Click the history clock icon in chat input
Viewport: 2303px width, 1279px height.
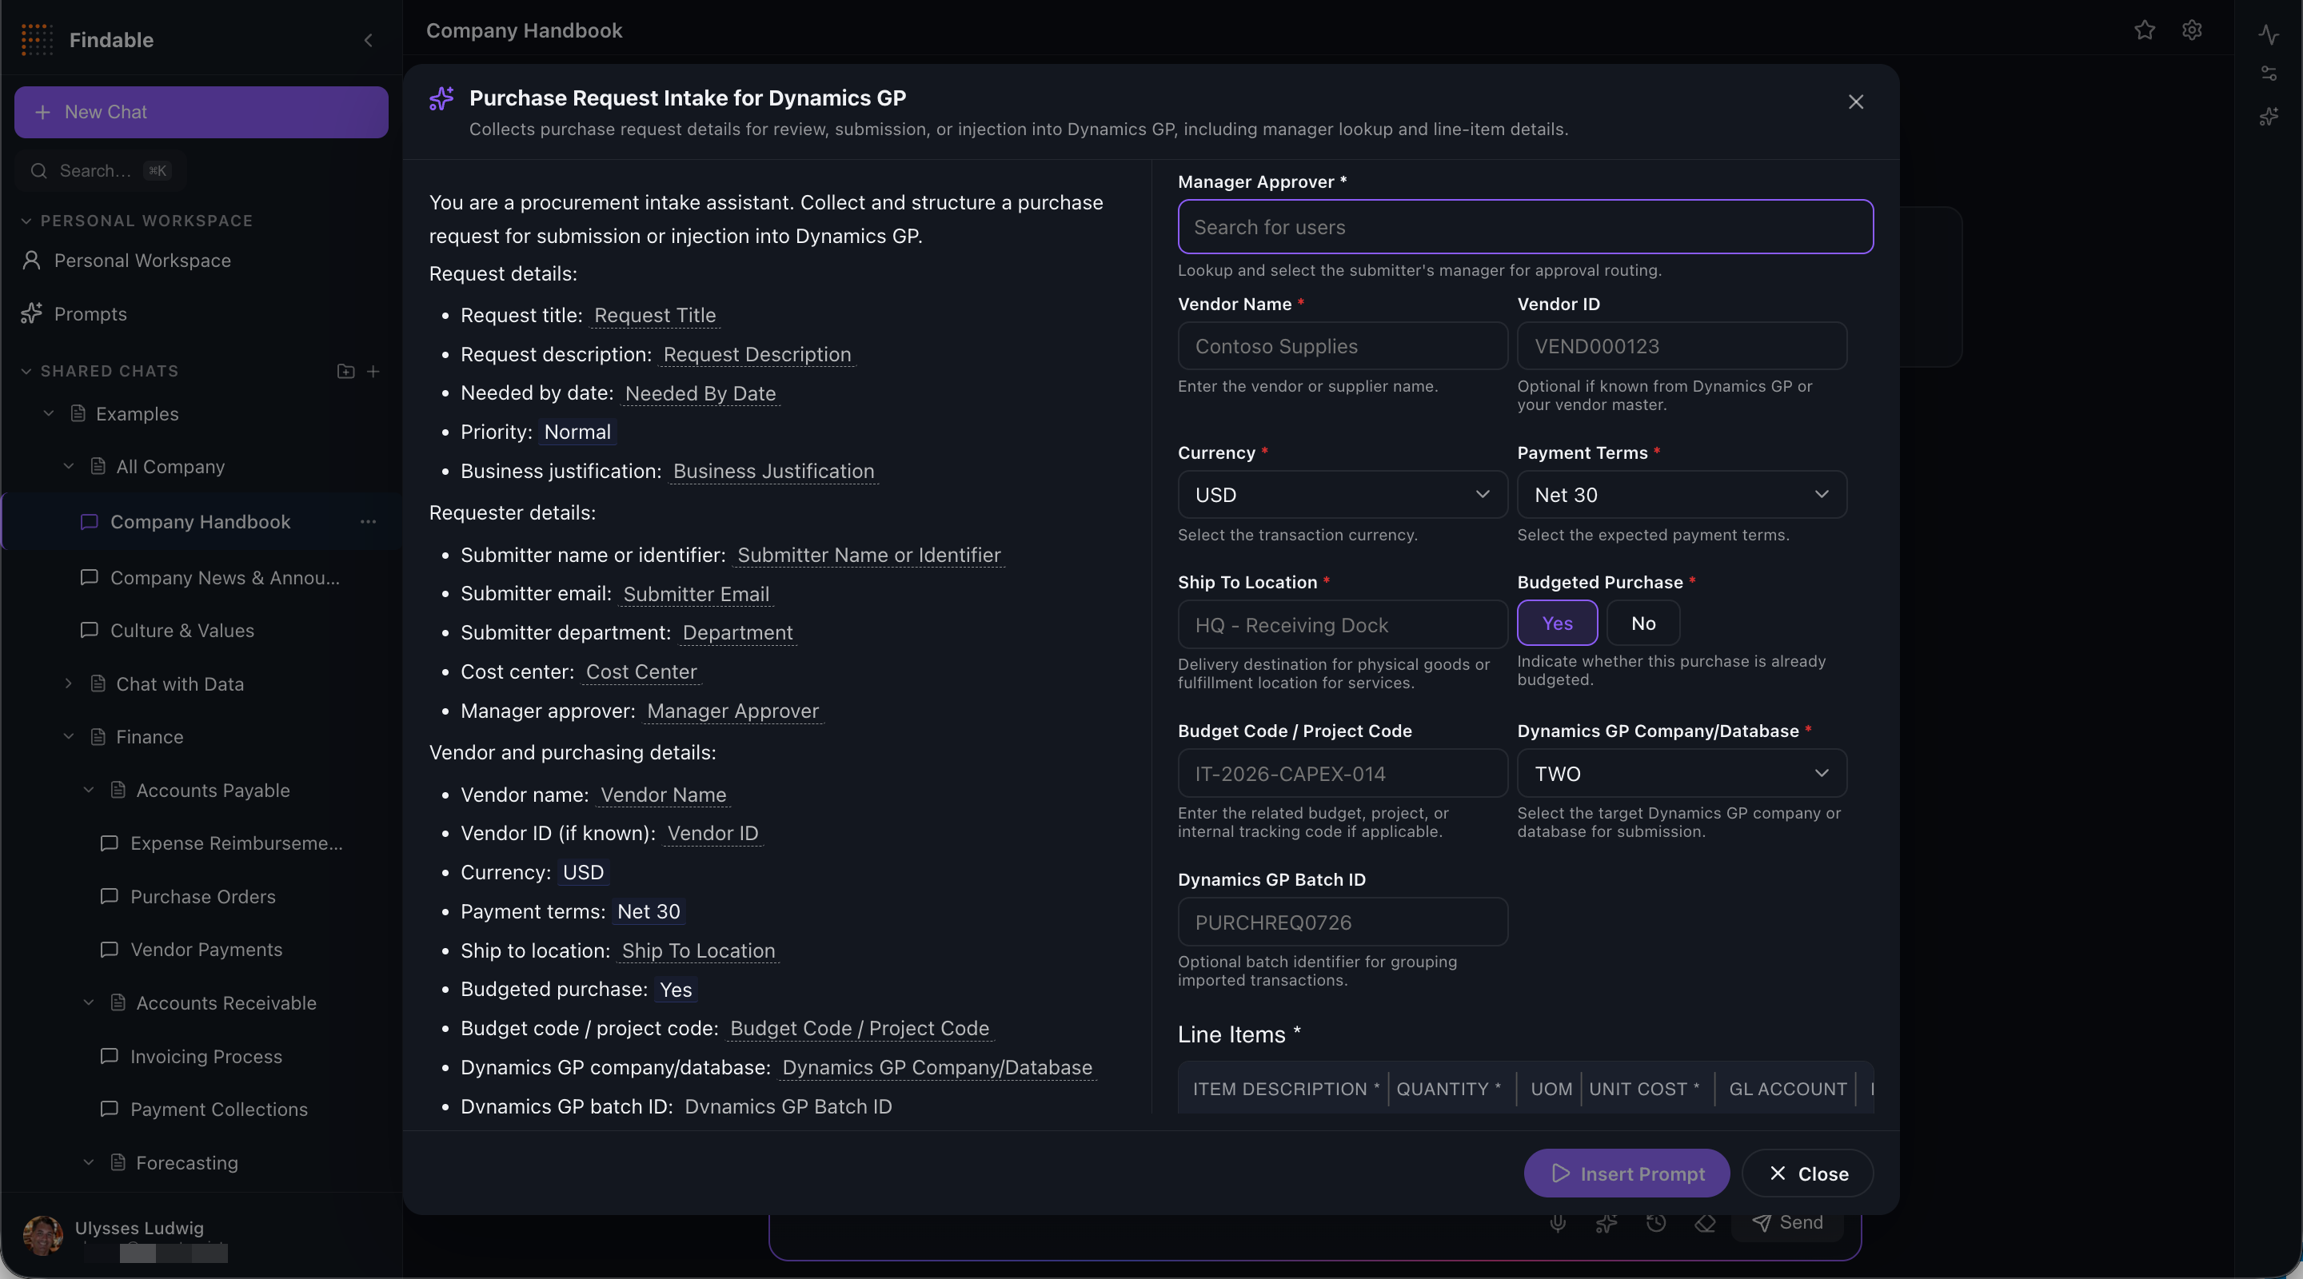(x=1656, y=1223)
